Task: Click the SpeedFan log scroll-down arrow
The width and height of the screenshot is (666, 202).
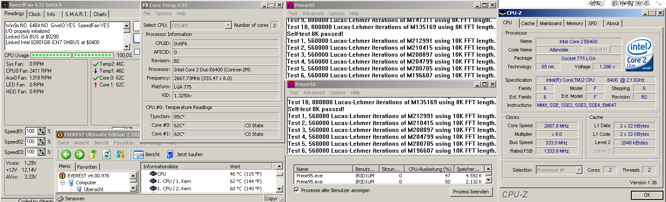Action: [x=126, y=46]
